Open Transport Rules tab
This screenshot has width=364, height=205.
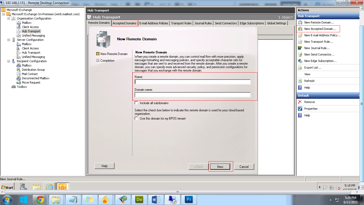pos(181,23)
